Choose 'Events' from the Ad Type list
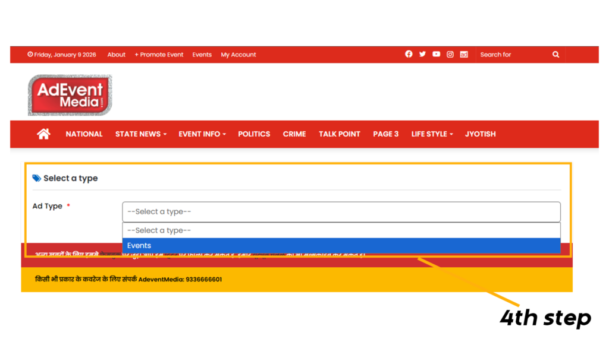 [x=341, y=246]
